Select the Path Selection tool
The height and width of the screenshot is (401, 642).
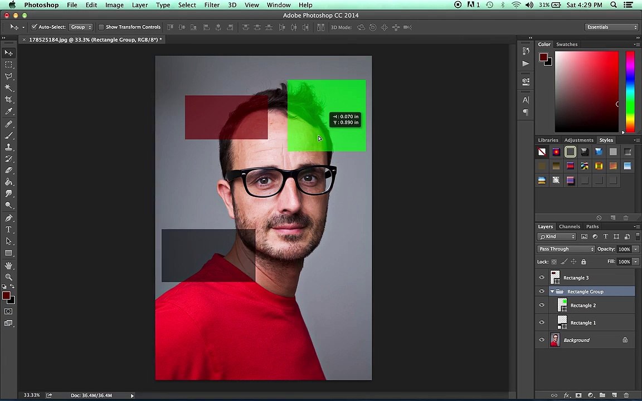point(8,241)
